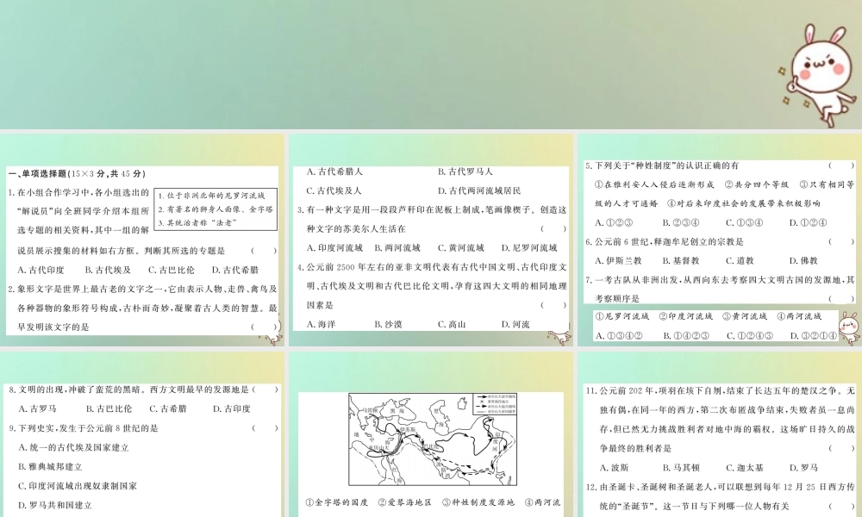This screenshot has width=862, height=517.
Task: Open the slide with question 11 about 楚汉之争
Action: pyautogui.click(x=719, y=434)
